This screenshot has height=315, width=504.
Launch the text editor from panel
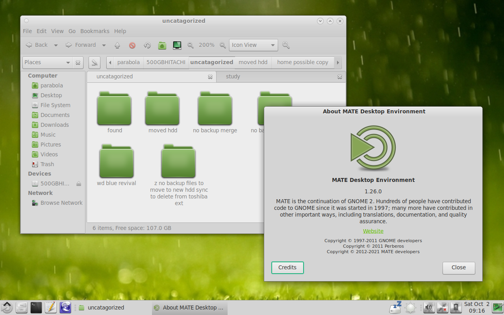(51, 308)
